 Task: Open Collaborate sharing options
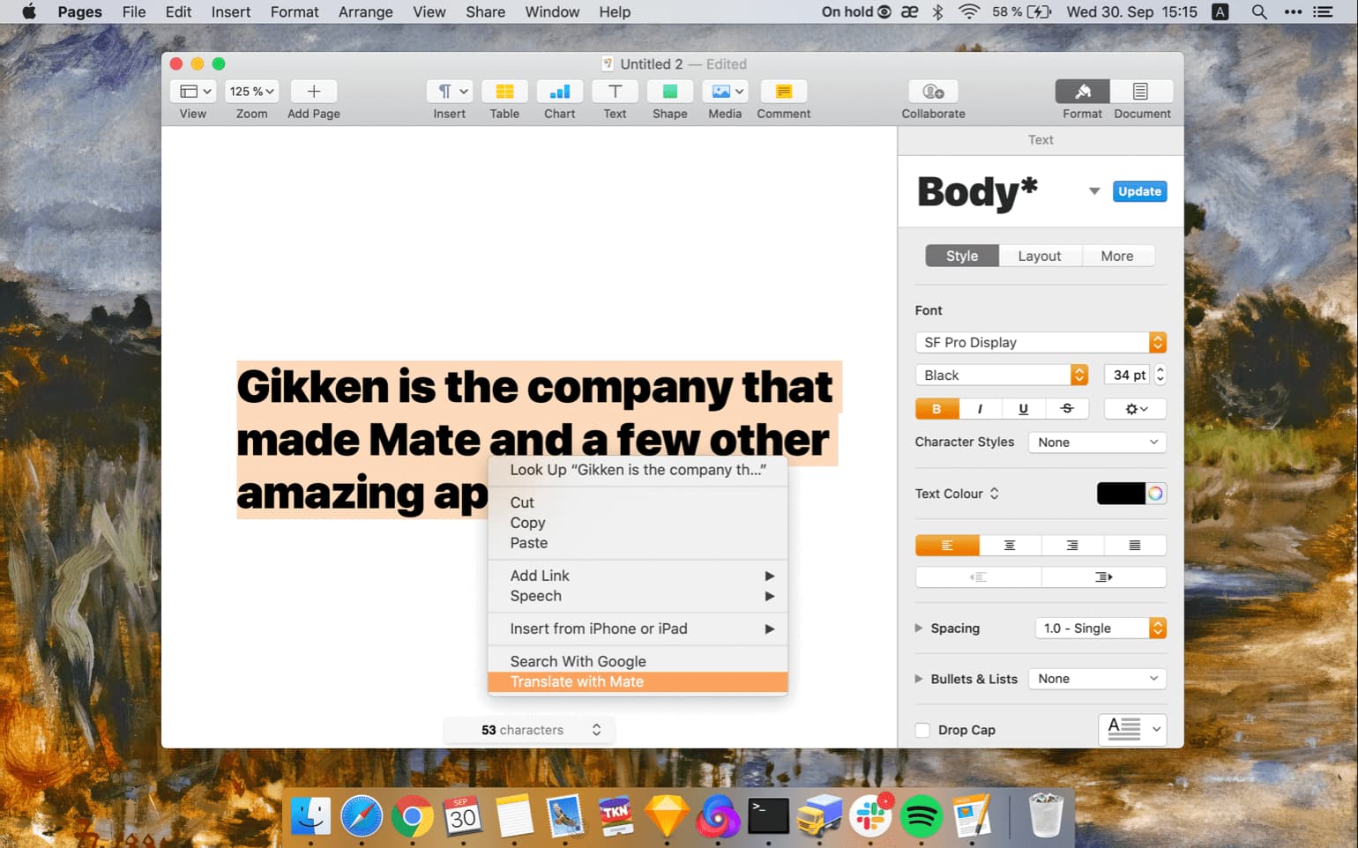pyautogui.click(x=932, y=91)
